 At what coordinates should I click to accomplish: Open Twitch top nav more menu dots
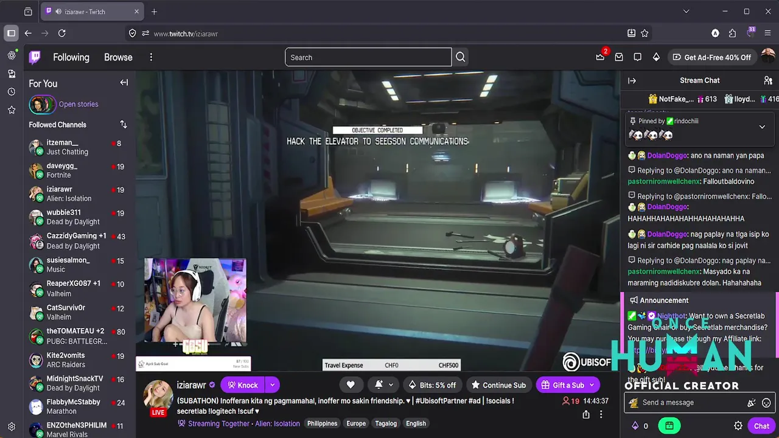151,57
